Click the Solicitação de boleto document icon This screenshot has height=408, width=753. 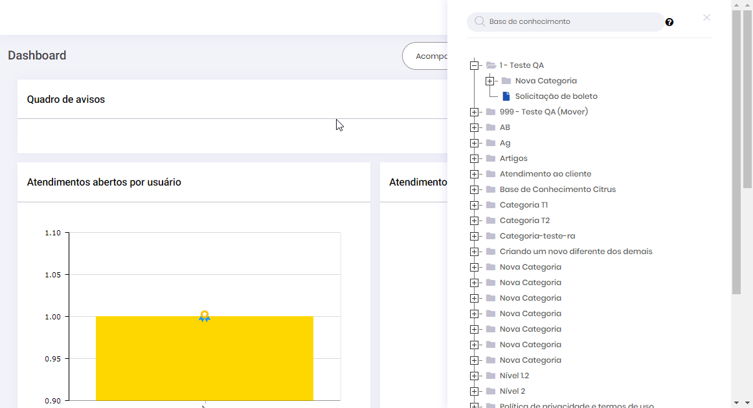click(506, 96)
